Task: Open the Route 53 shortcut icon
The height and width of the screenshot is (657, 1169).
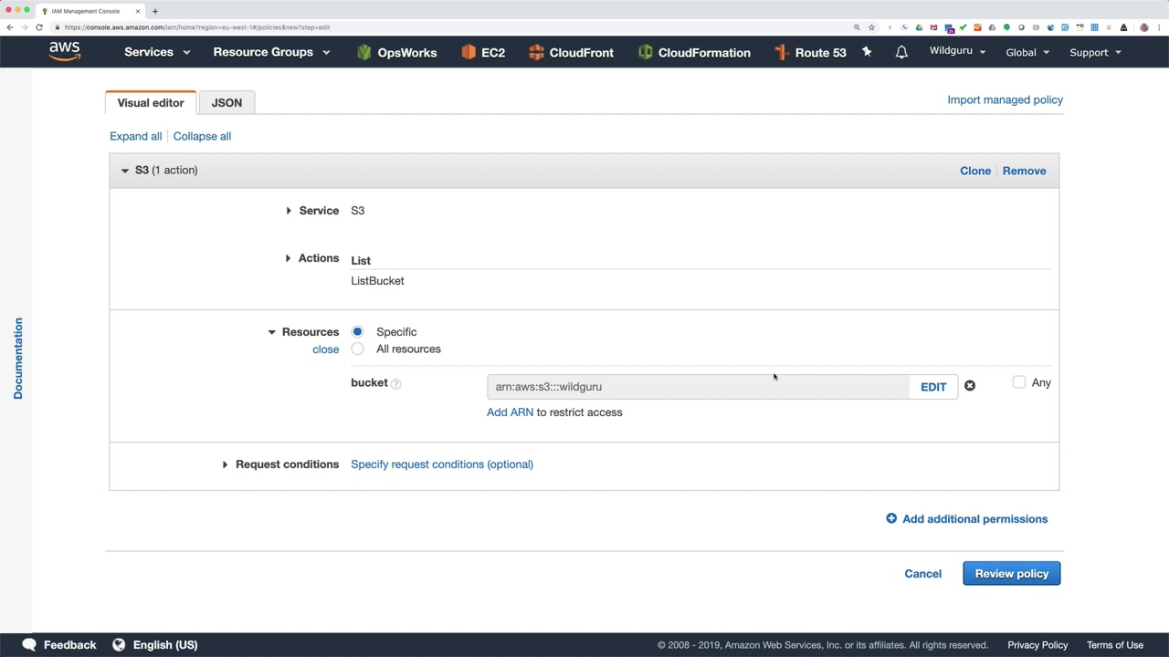Action: (781, 53)
